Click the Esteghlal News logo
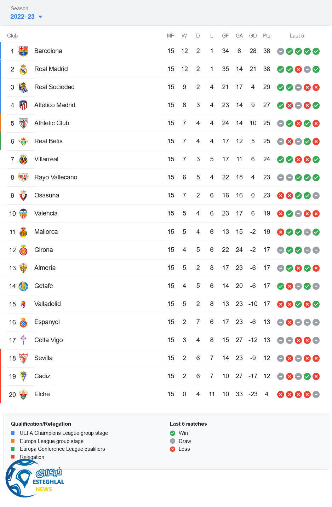The width and height of the screenshot is (332, 507). pos(35,479)
